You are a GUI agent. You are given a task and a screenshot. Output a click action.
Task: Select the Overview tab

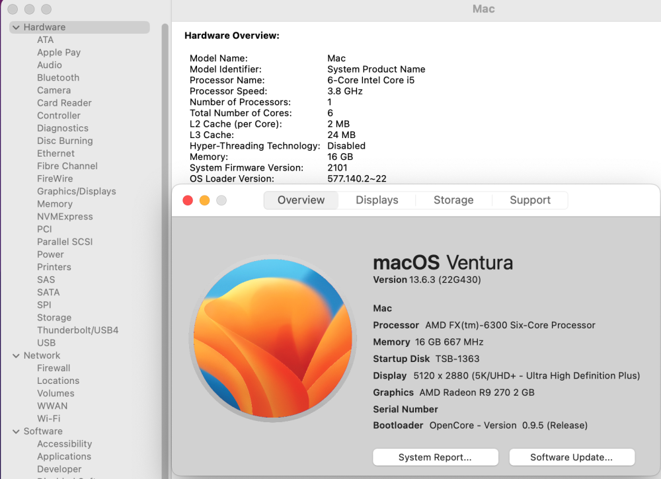click(301, 200)
